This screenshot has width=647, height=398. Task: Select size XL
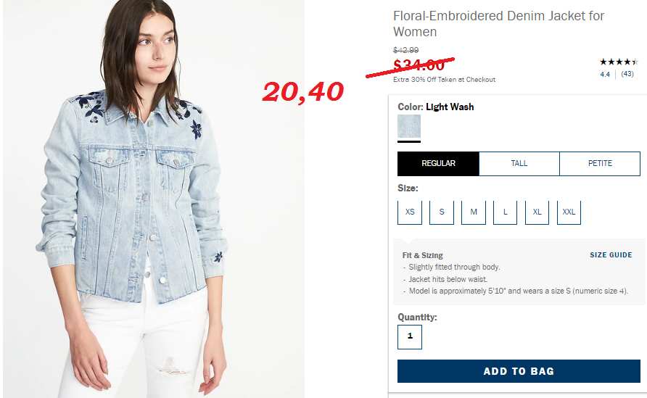tap(537, 212)
